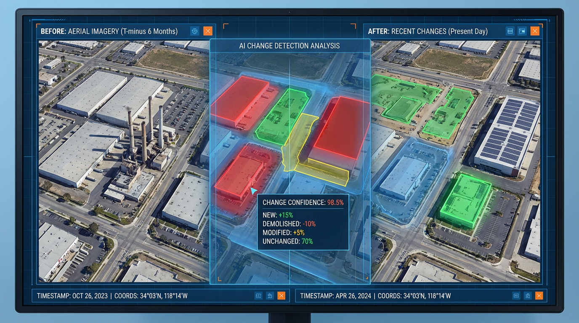Close the BEFORE aerial imagery panel
579x323 pixels.
click(x=207, y=31)
